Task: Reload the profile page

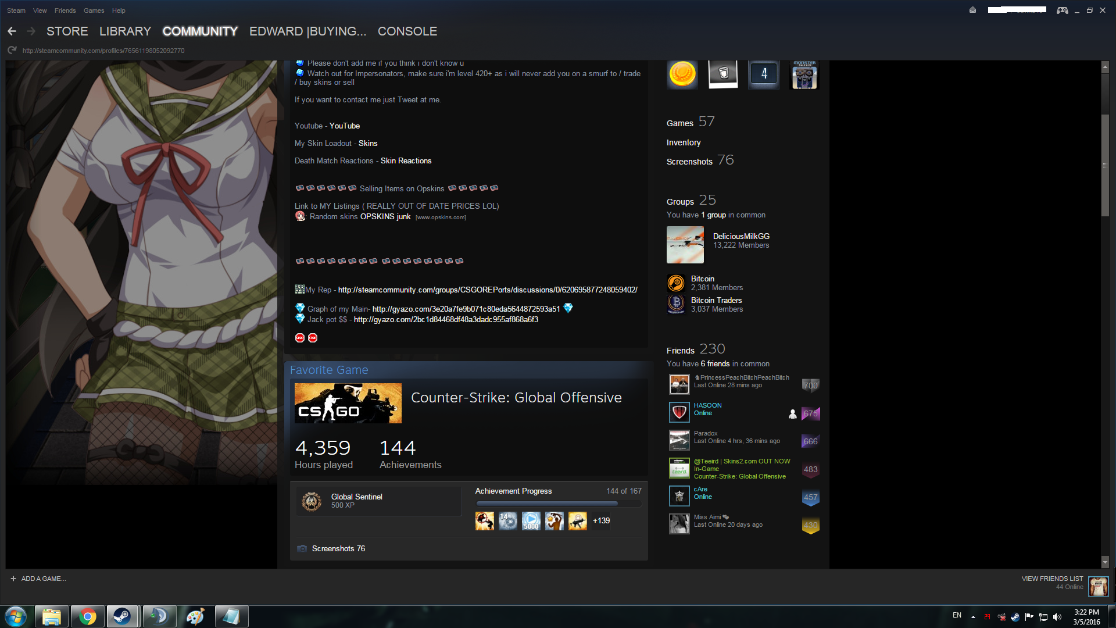Action: [12, 51]
